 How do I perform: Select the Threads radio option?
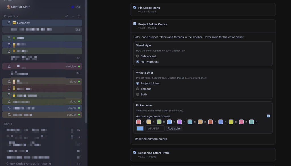(138, 89)
